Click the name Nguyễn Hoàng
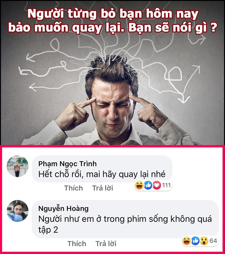 (63, 209)
